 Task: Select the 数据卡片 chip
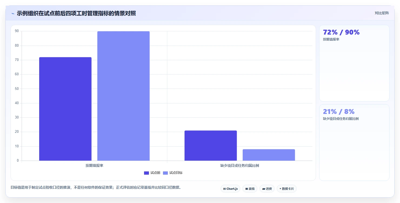(x=287, y=189)
